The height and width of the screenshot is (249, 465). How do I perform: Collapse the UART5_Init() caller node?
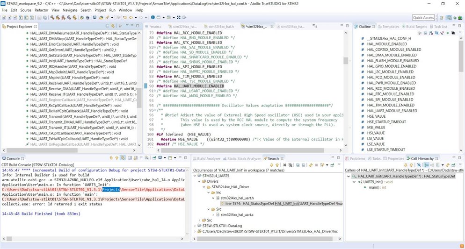(355, 182)
